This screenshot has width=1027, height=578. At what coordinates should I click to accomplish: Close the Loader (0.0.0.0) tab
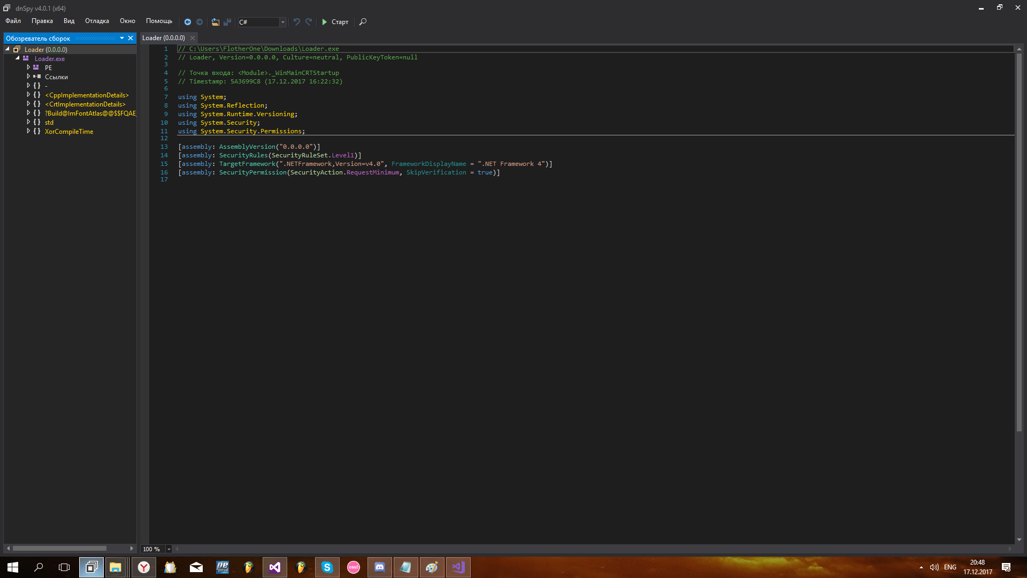pos(193,38)
